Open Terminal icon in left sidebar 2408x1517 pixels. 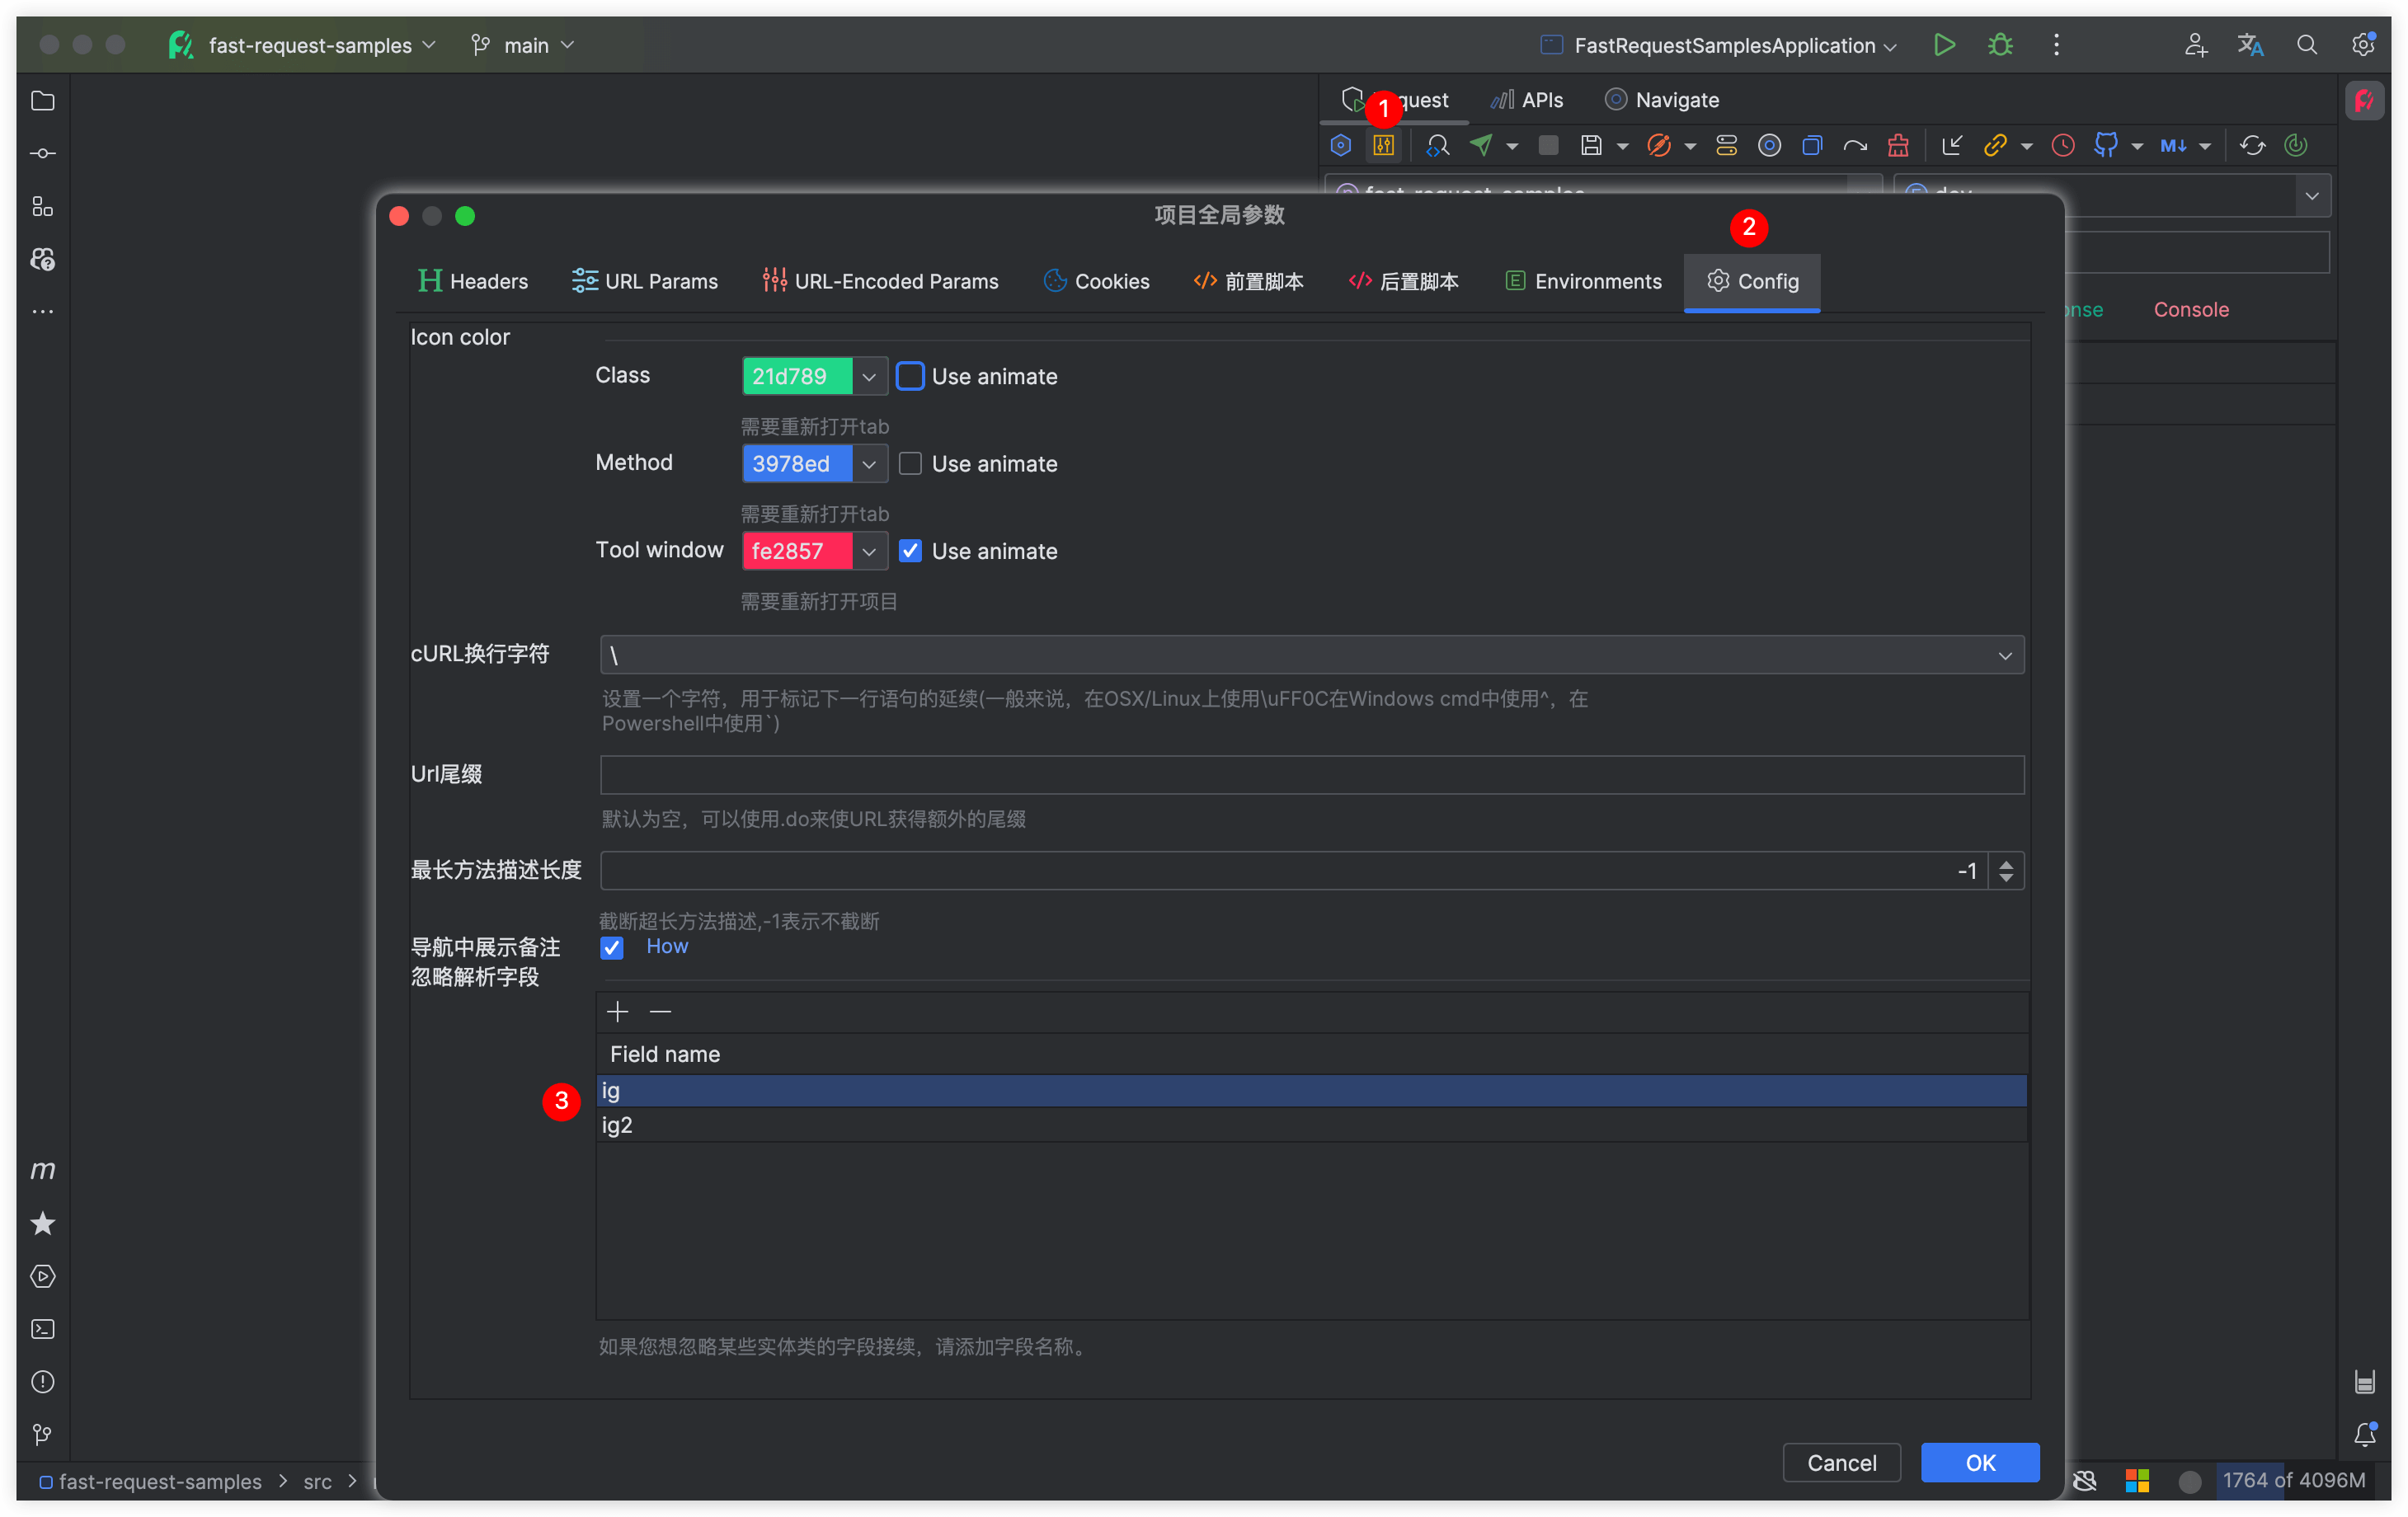point(43,1329)
